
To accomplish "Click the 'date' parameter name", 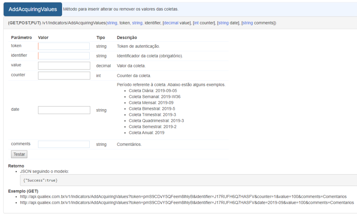I will [x=15, y=109].
